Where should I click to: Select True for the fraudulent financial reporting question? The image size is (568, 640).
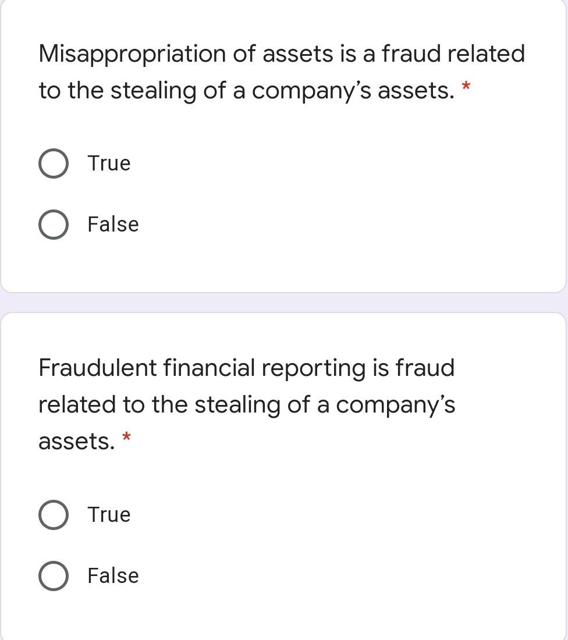53,514
